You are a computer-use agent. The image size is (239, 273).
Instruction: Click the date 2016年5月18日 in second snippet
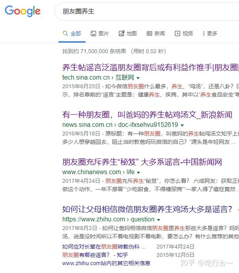click(x=81, y=134)
